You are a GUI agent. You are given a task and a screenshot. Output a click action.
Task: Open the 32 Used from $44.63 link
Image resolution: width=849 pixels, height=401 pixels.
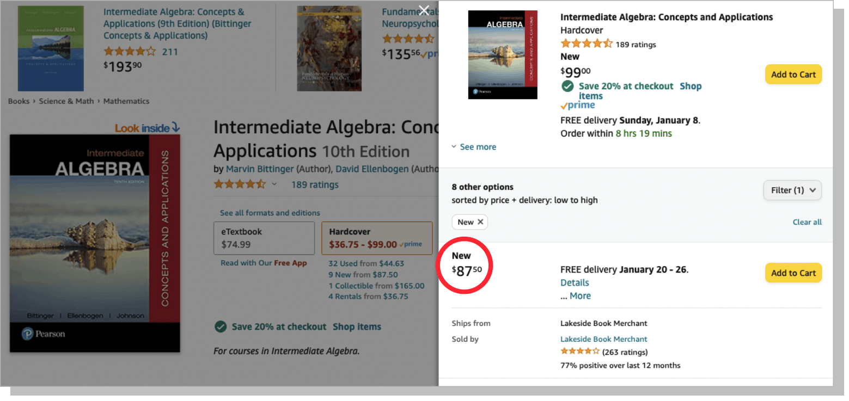(366, 263)
